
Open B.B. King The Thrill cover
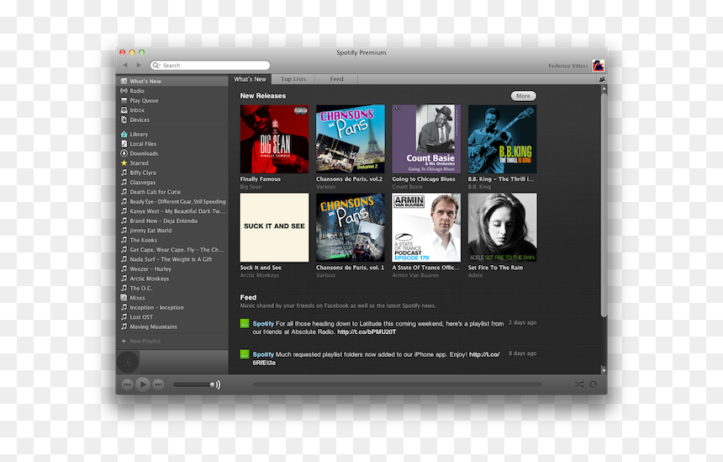(503, 139)
